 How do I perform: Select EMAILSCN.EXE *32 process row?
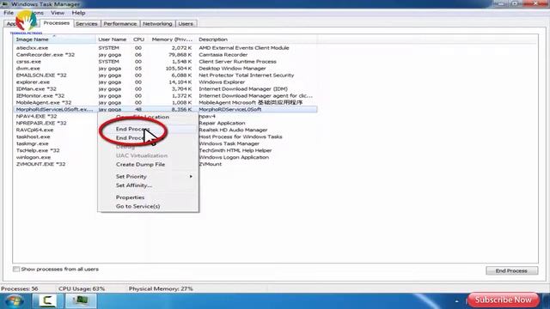(165, 75)
